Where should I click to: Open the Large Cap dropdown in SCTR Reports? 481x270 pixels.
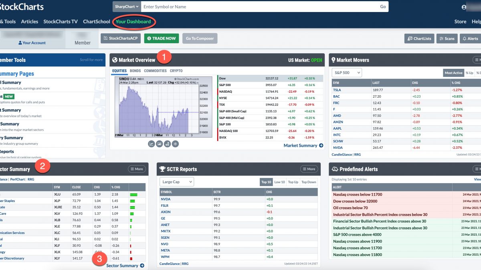click(x=176, y=182)
